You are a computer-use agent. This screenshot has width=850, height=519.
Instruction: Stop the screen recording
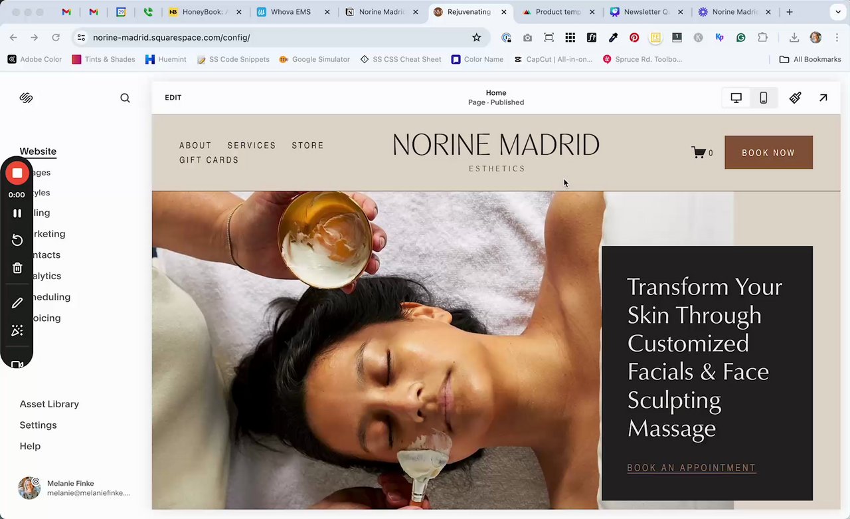(17, 173)
